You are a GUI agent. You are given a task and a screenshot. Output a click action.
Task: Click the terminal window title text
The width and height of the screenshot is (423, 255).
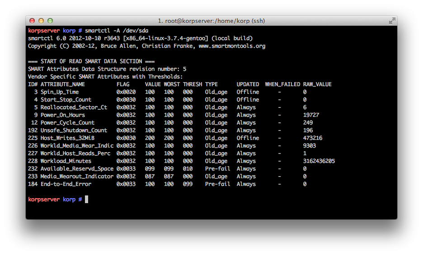click(x=211, y=21)
